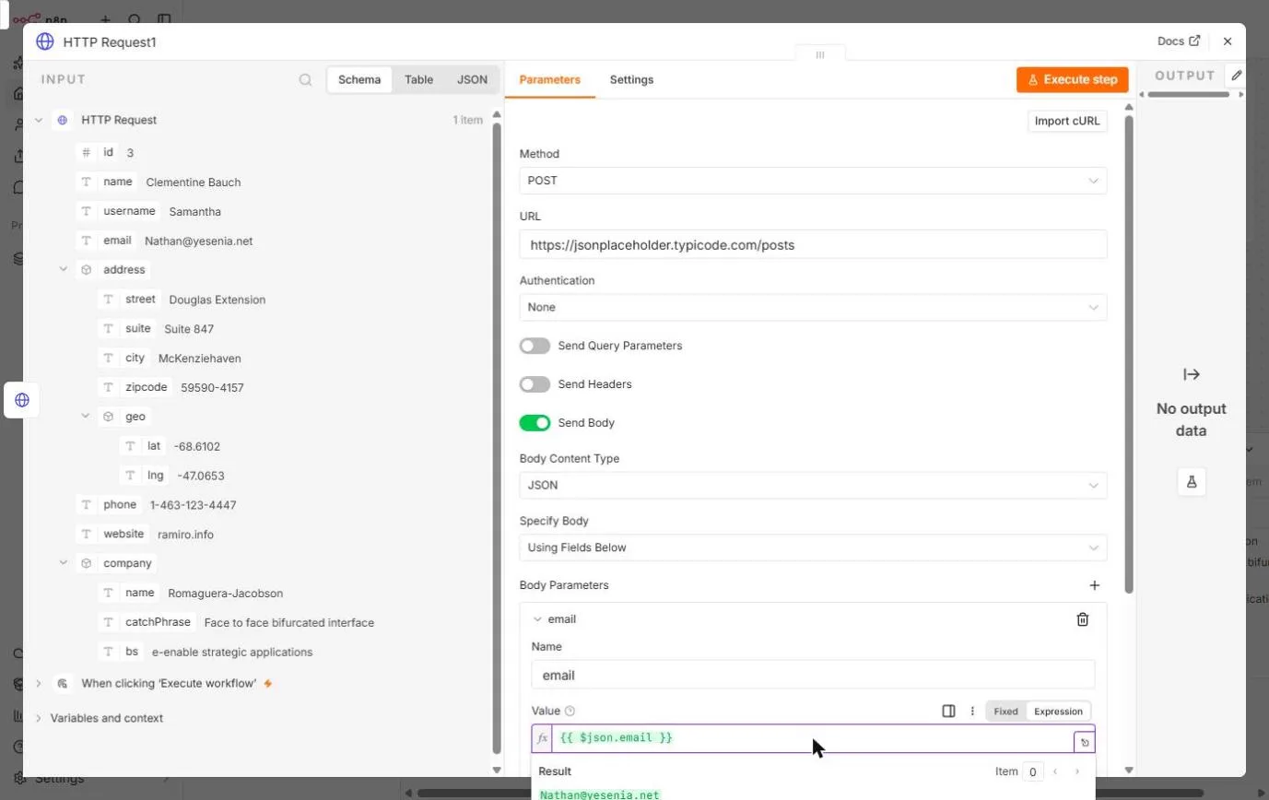Click the parameters panel vertical scrollbar
The image size is (1269, 800).
(1129, 355)
